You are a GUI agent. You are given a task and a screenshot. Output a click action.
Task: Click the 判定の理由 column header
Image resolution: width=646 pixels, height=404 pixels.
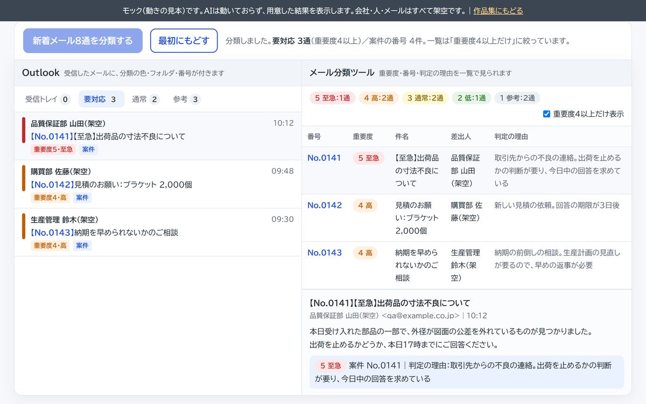511,137
